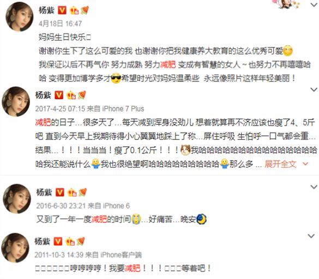The width and height of the screenshot is (319, 279).
Task: Click the crown membership badge in the 2017 post
Action: (71, 95)
